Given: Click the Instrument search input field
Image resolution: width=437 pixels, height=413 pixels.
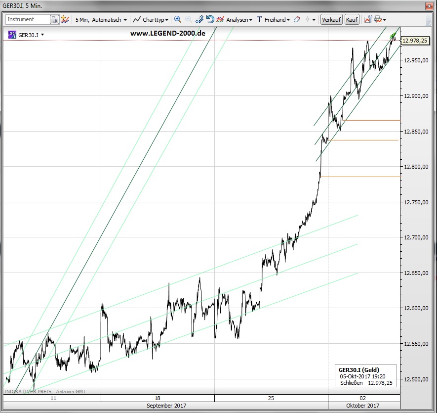Looking at the screenshot, I should pos(28,20).
